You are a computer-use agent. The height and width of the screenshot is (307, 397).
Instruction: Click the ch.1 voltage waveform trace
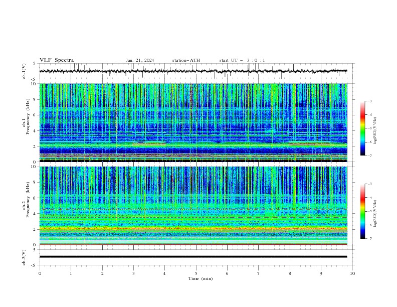point(193,71)
